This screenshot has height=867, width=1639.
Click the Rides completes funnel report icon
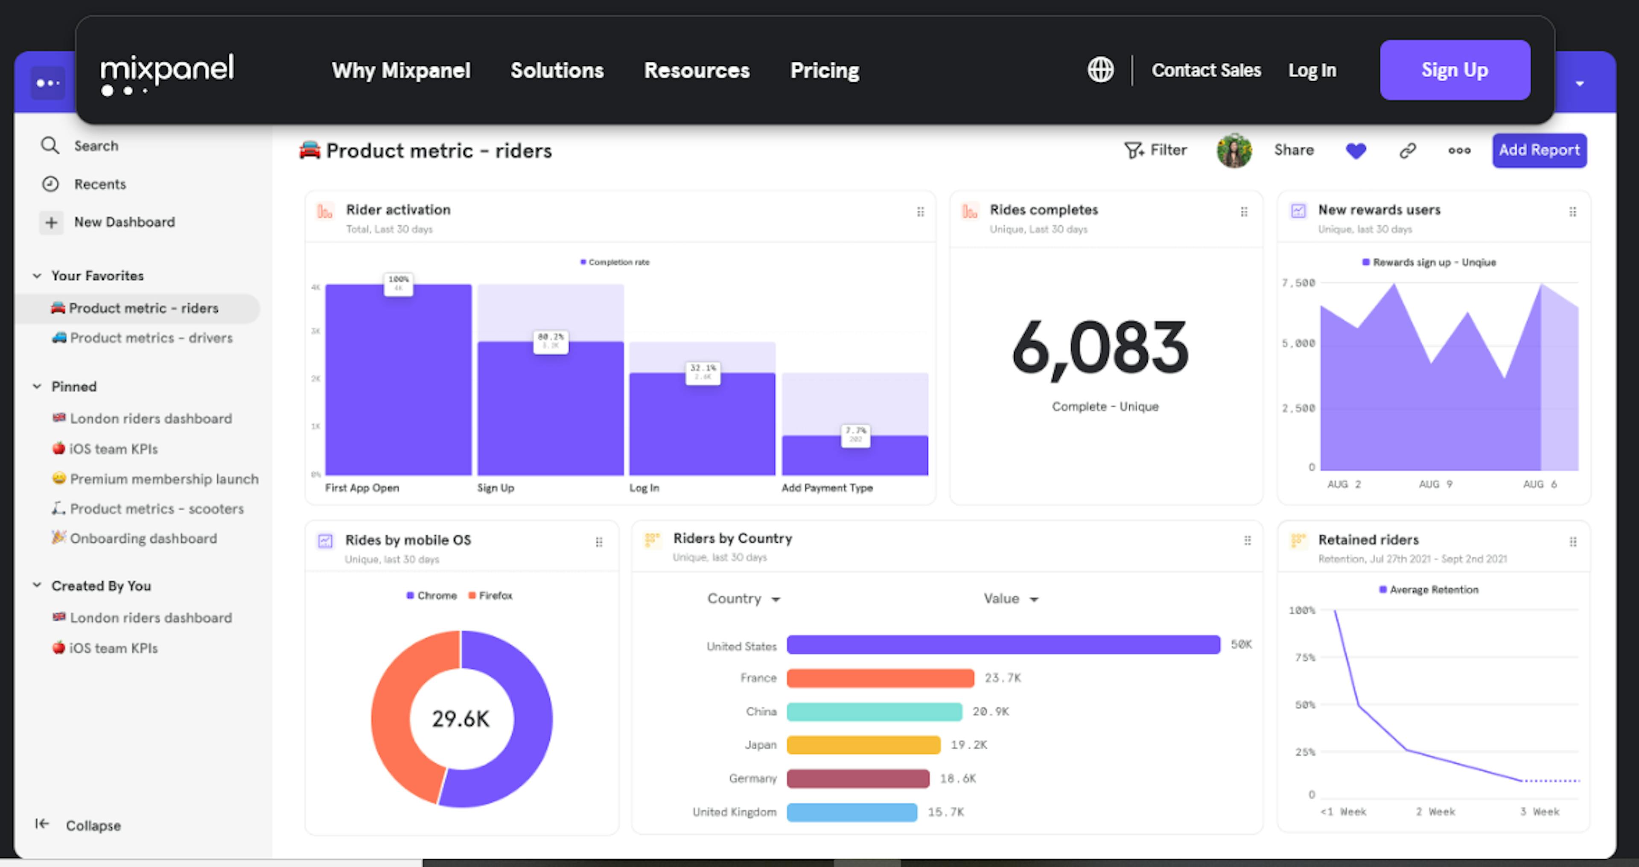click(x=969, y=211)
